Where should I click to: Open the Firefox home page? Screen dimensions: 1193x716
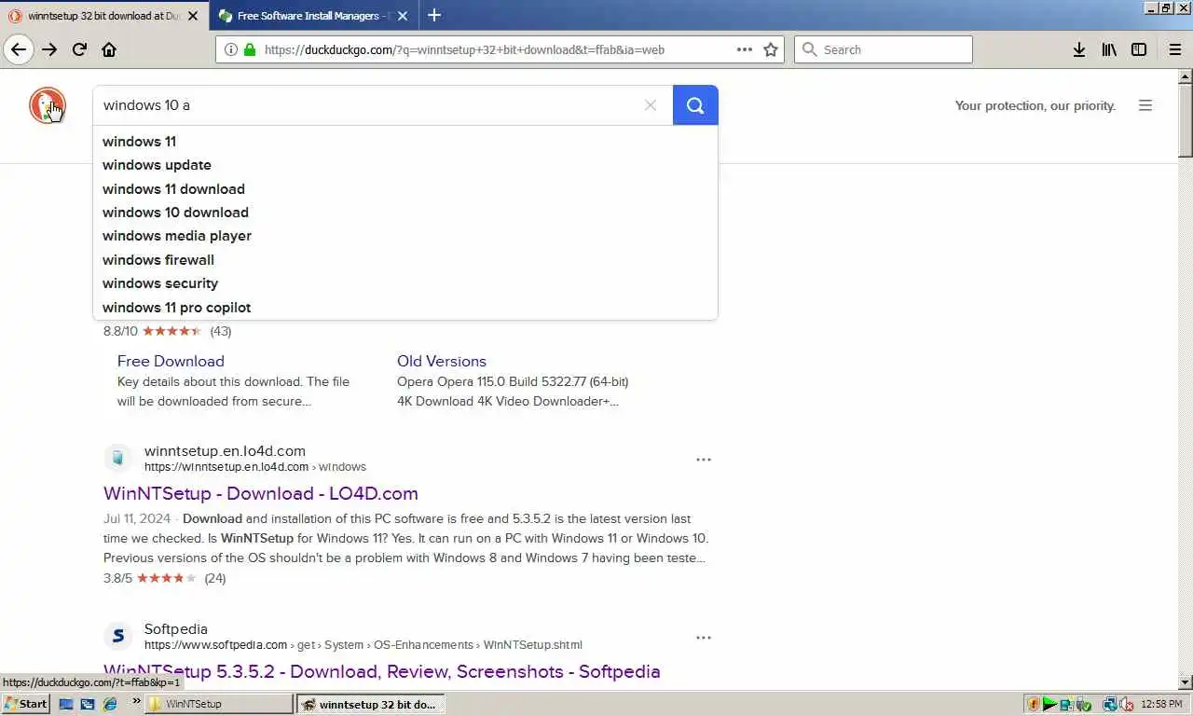pyautogui.click(x=109, y=49)
